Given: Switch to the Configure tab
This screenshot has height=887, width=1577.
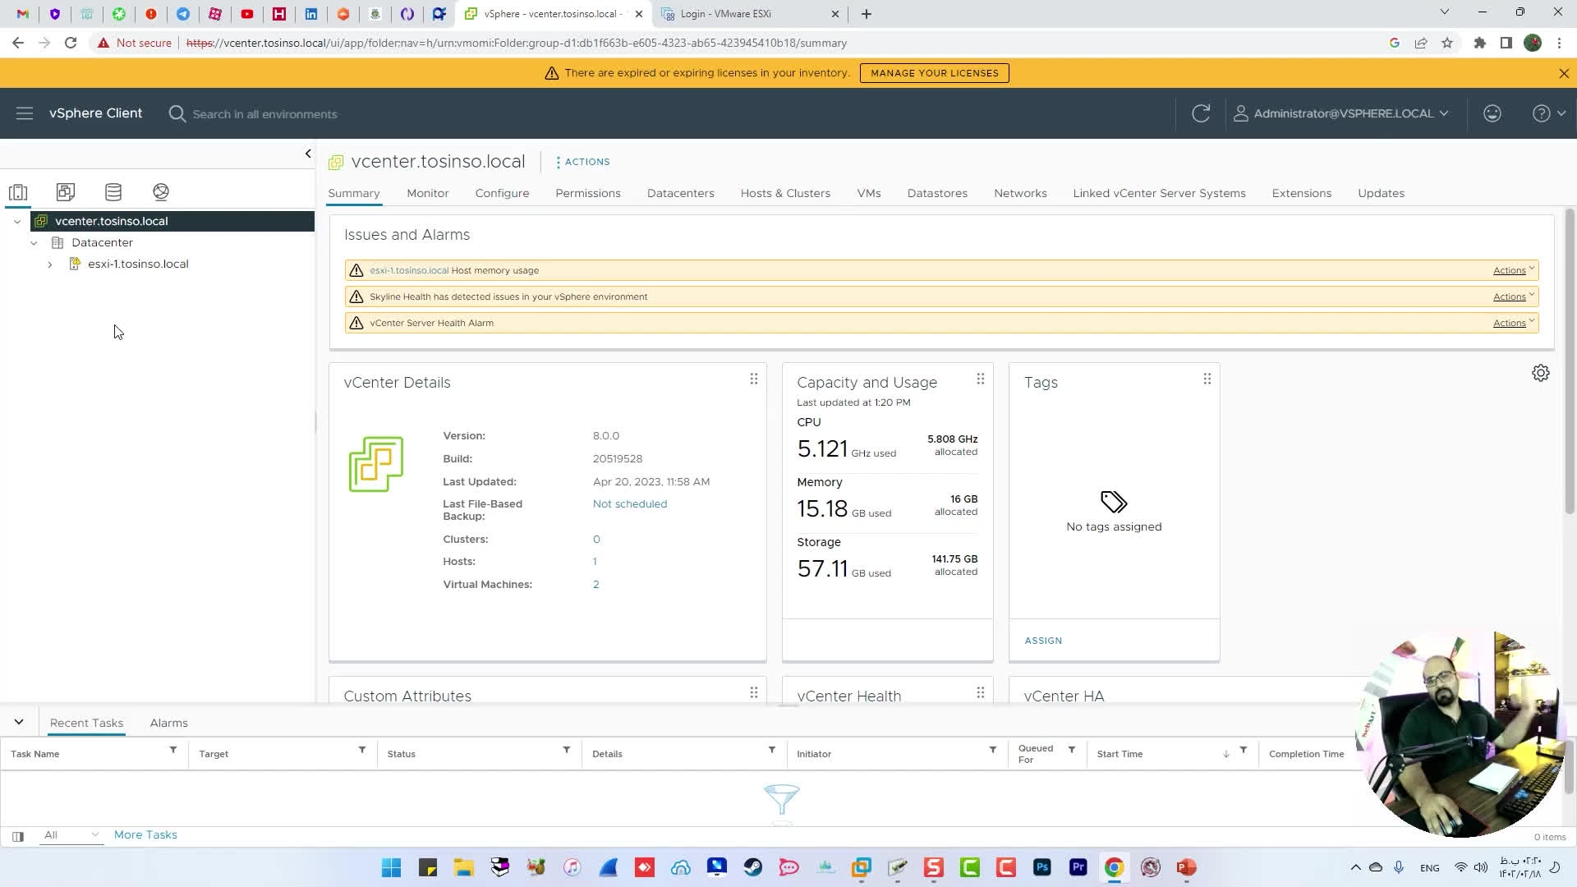Looking at the screenshot, I should (x=502, y=193).
